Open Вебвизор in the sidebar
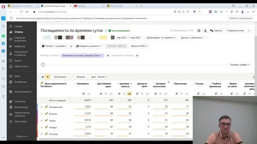Viewport: 257px width, 144px height. [x=20, y=46]
